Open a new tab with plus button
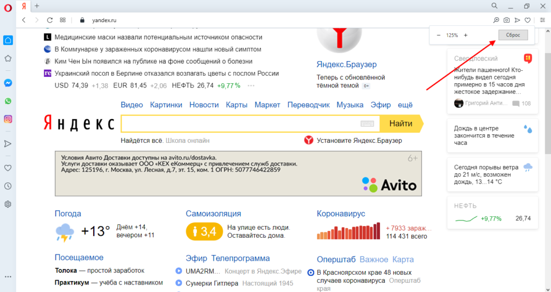The image size is (551, 292). [x=37, y=6]
